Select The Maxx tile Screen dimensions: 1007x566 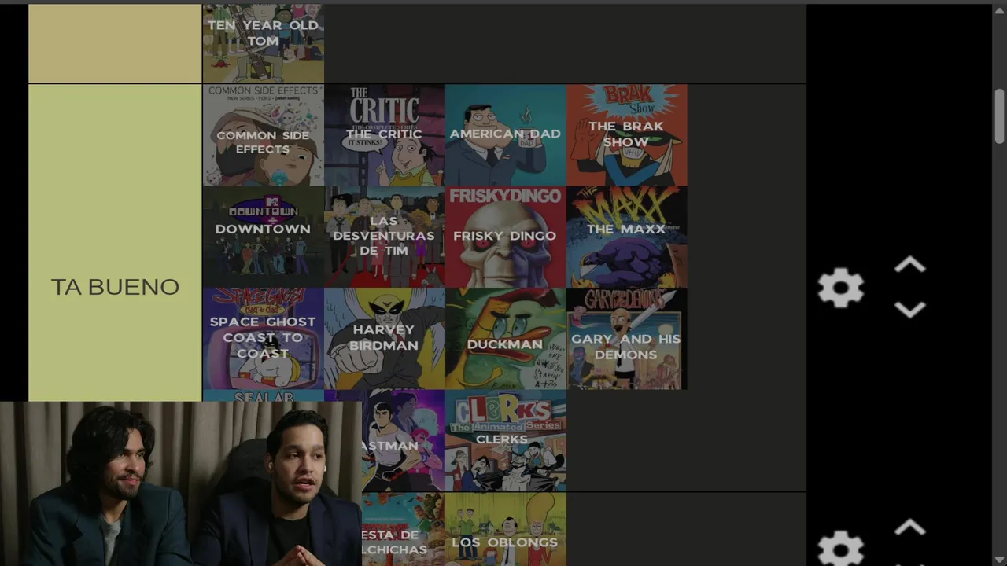(x=627, y=237)
